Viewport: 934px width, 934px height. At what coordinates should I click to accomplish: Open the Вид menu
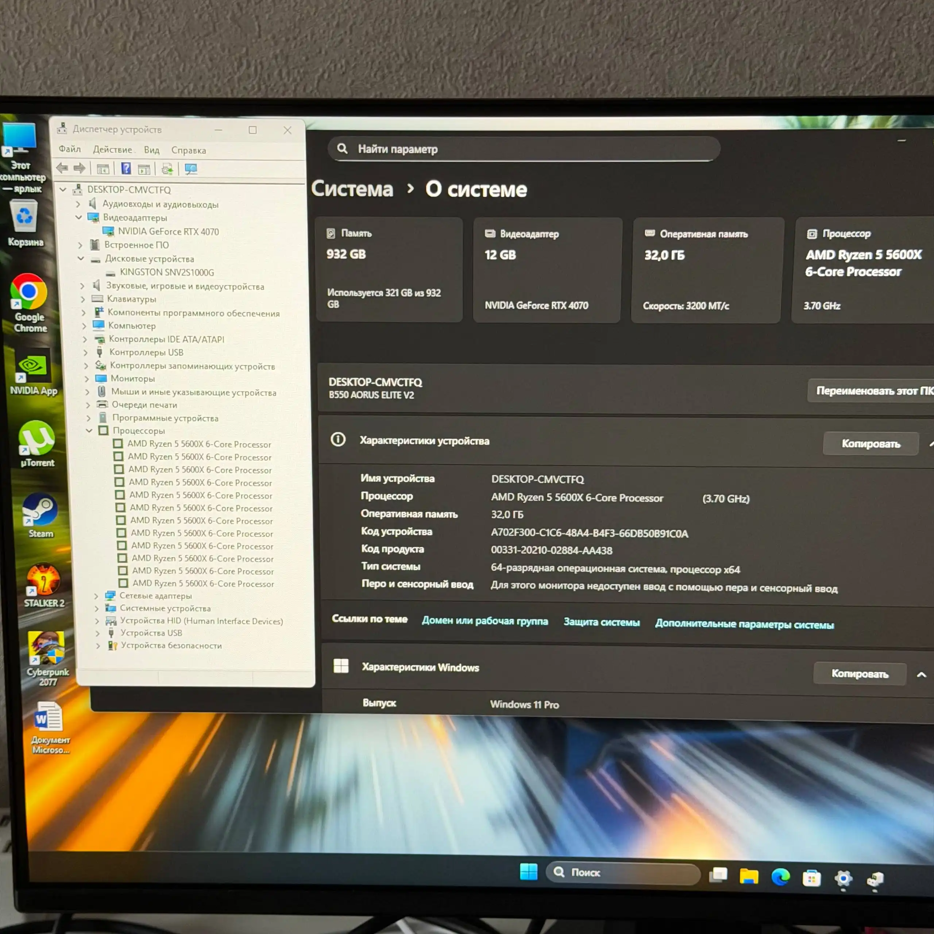pyautogui.click(x=151, y=150)
